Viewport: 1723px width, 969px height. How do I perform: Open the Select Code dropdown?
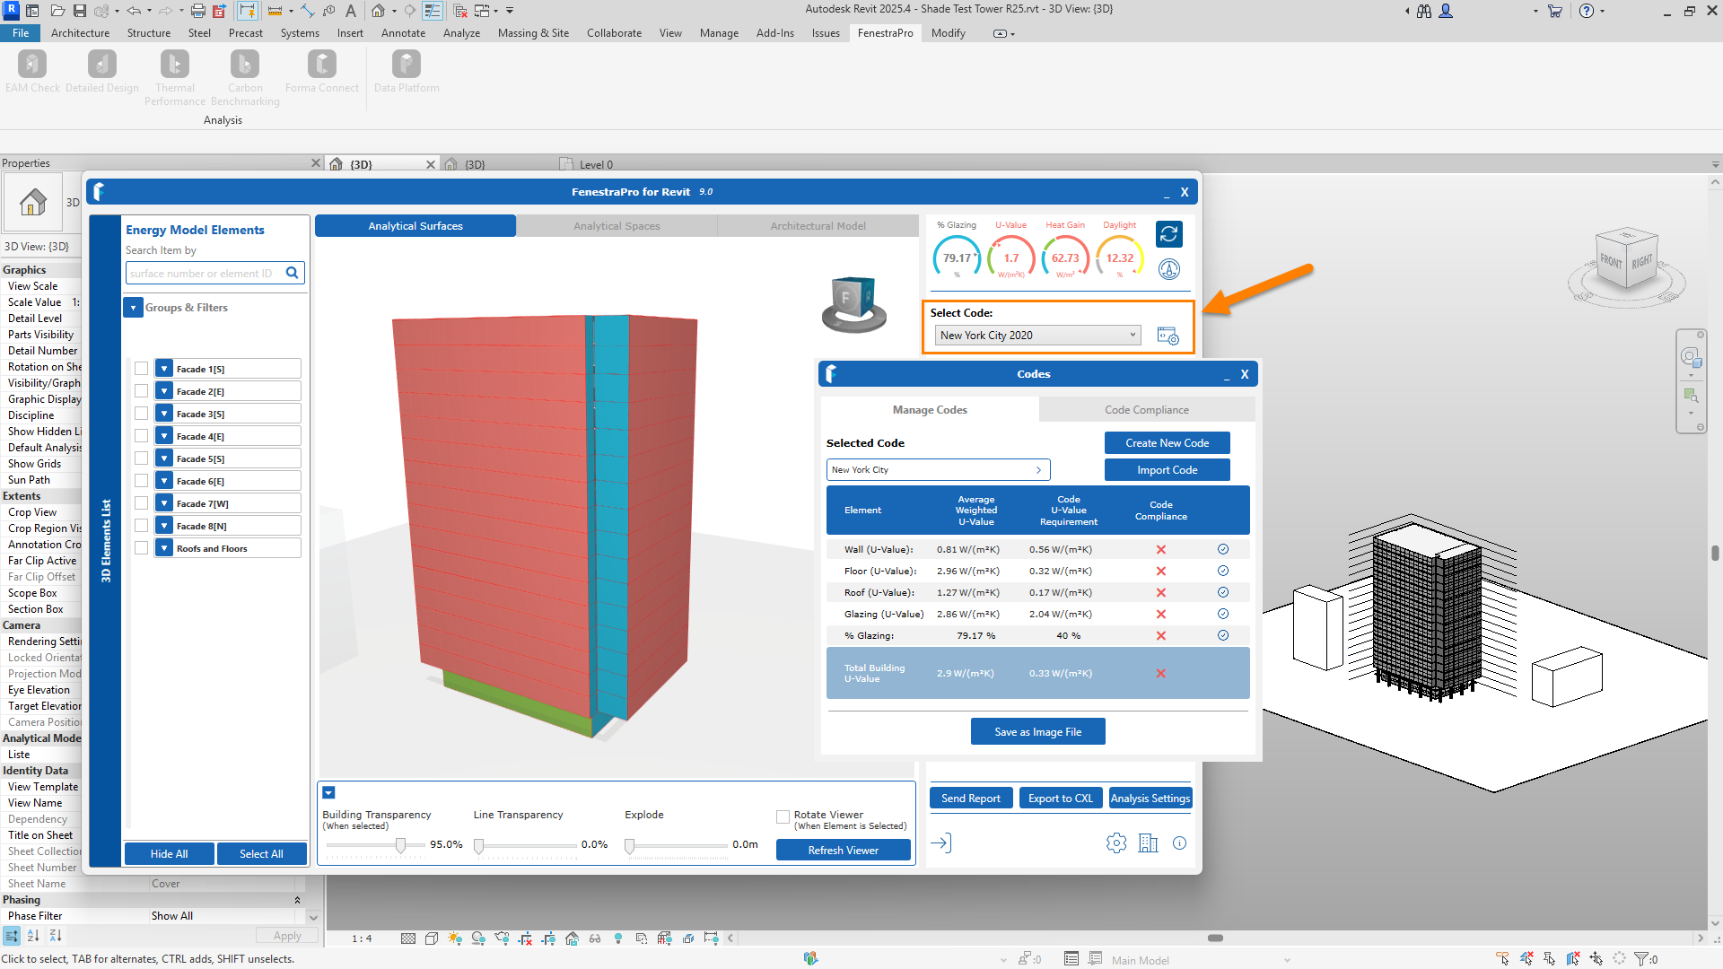(x=1037, y=336)
